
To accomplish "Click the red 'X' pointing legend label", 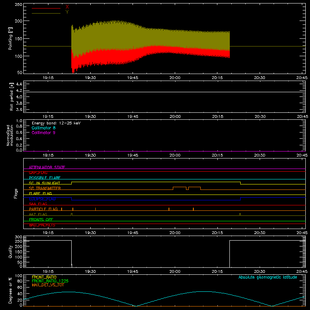I will [67, 7].
